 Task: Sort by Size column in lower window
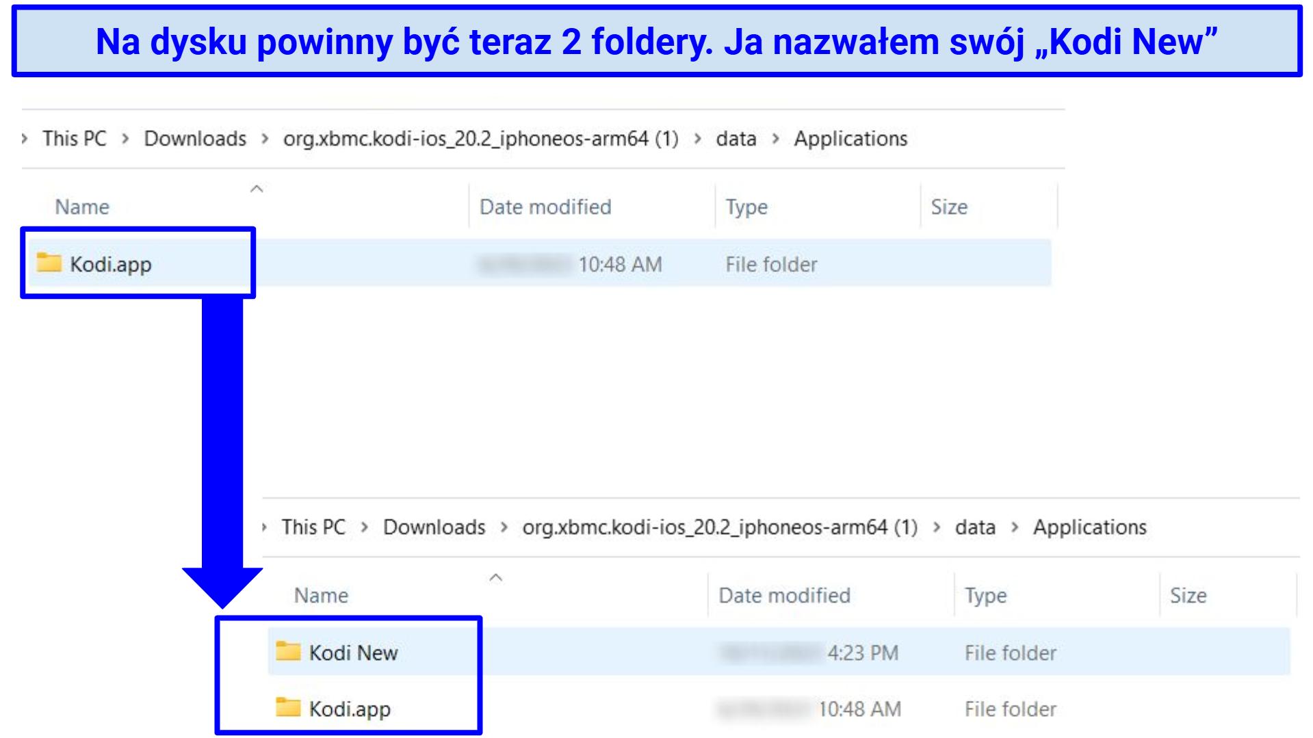(1188, 596)
